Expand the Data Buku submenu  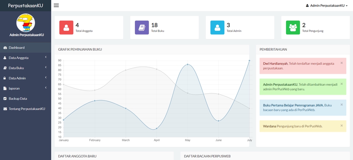pos(25,68)
